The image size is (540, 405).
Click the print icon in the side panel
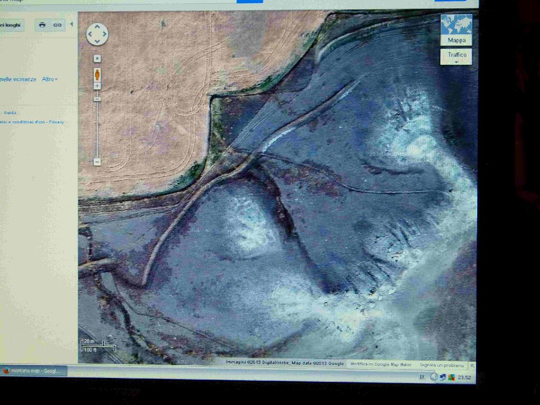(x=42, y=25)
